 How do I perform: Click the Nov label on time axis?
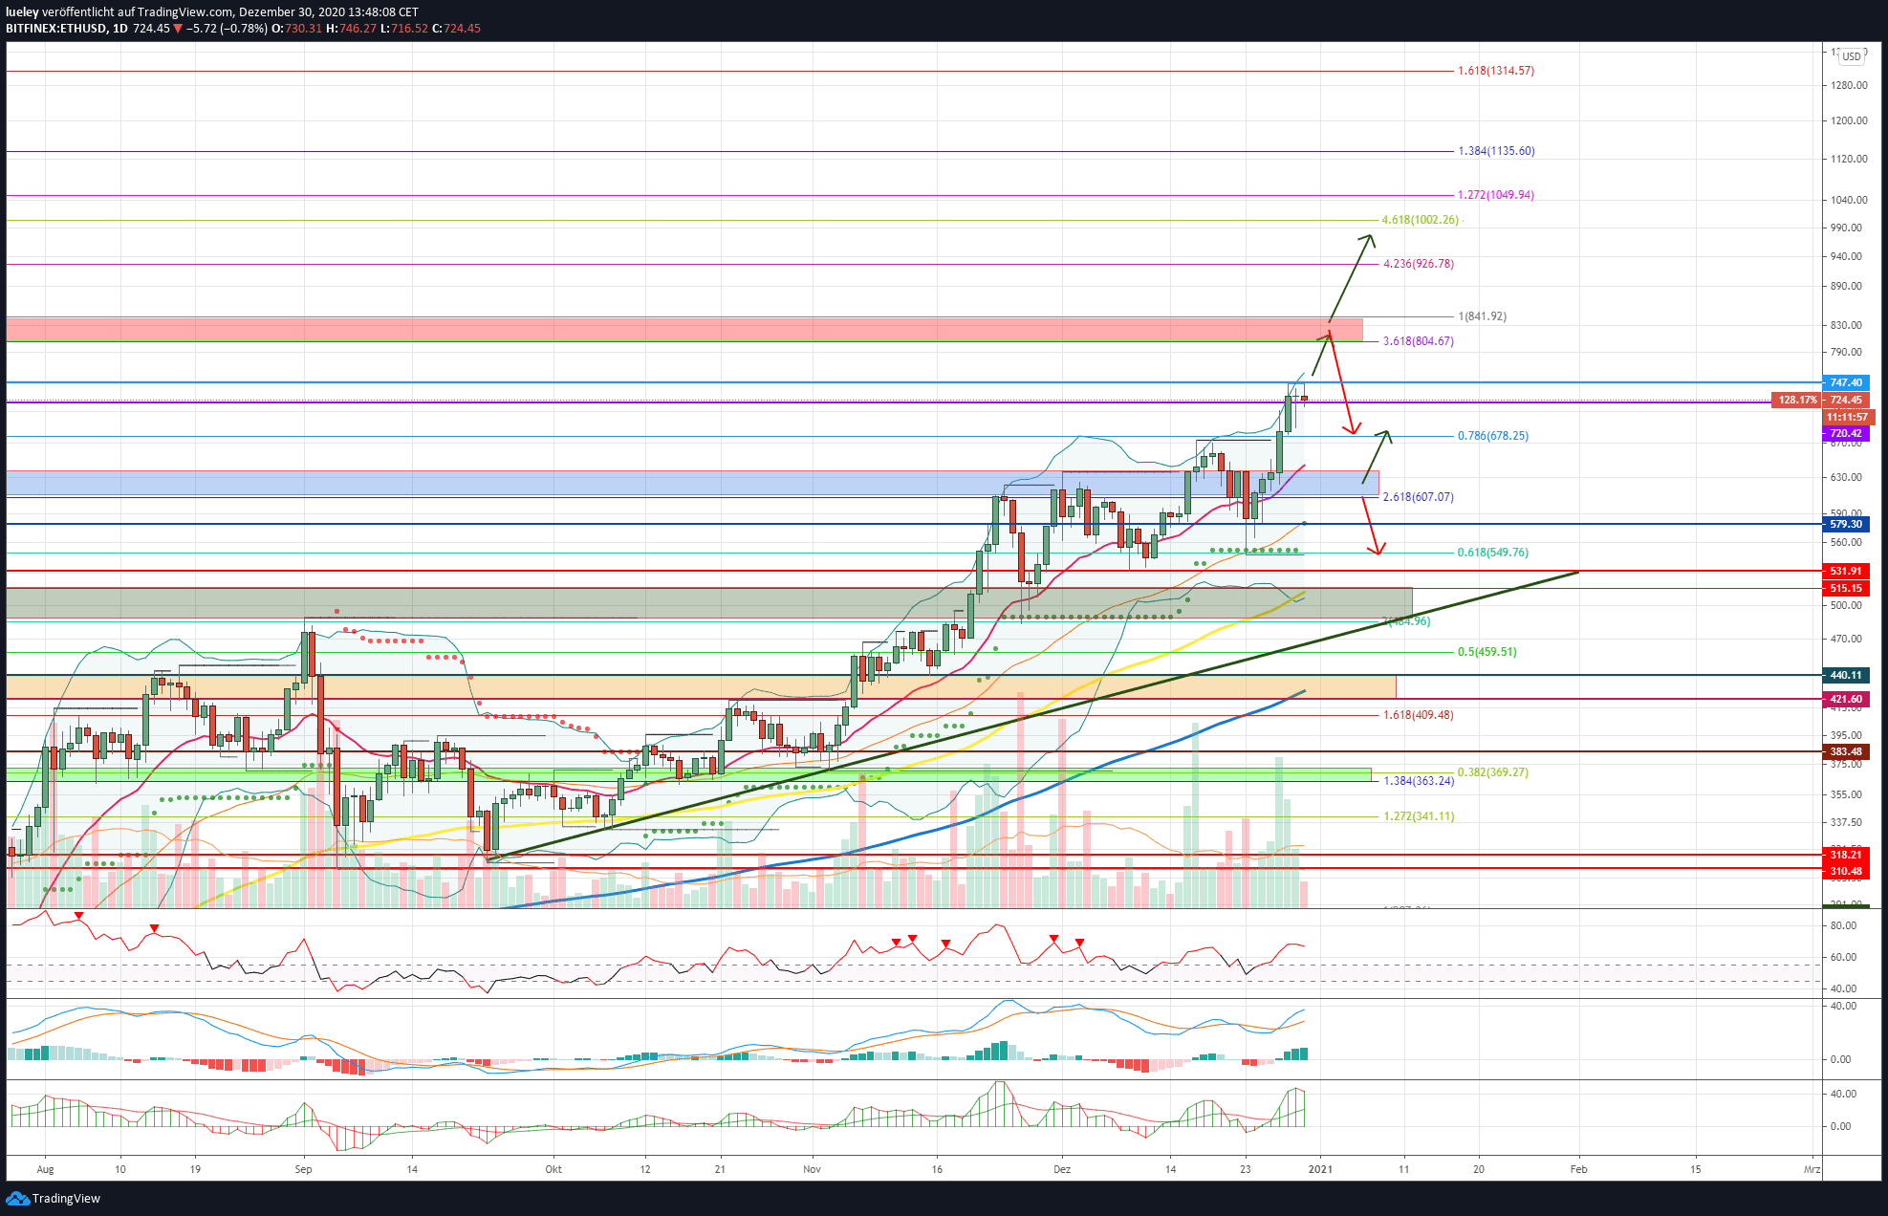[x=812, y=1169]
